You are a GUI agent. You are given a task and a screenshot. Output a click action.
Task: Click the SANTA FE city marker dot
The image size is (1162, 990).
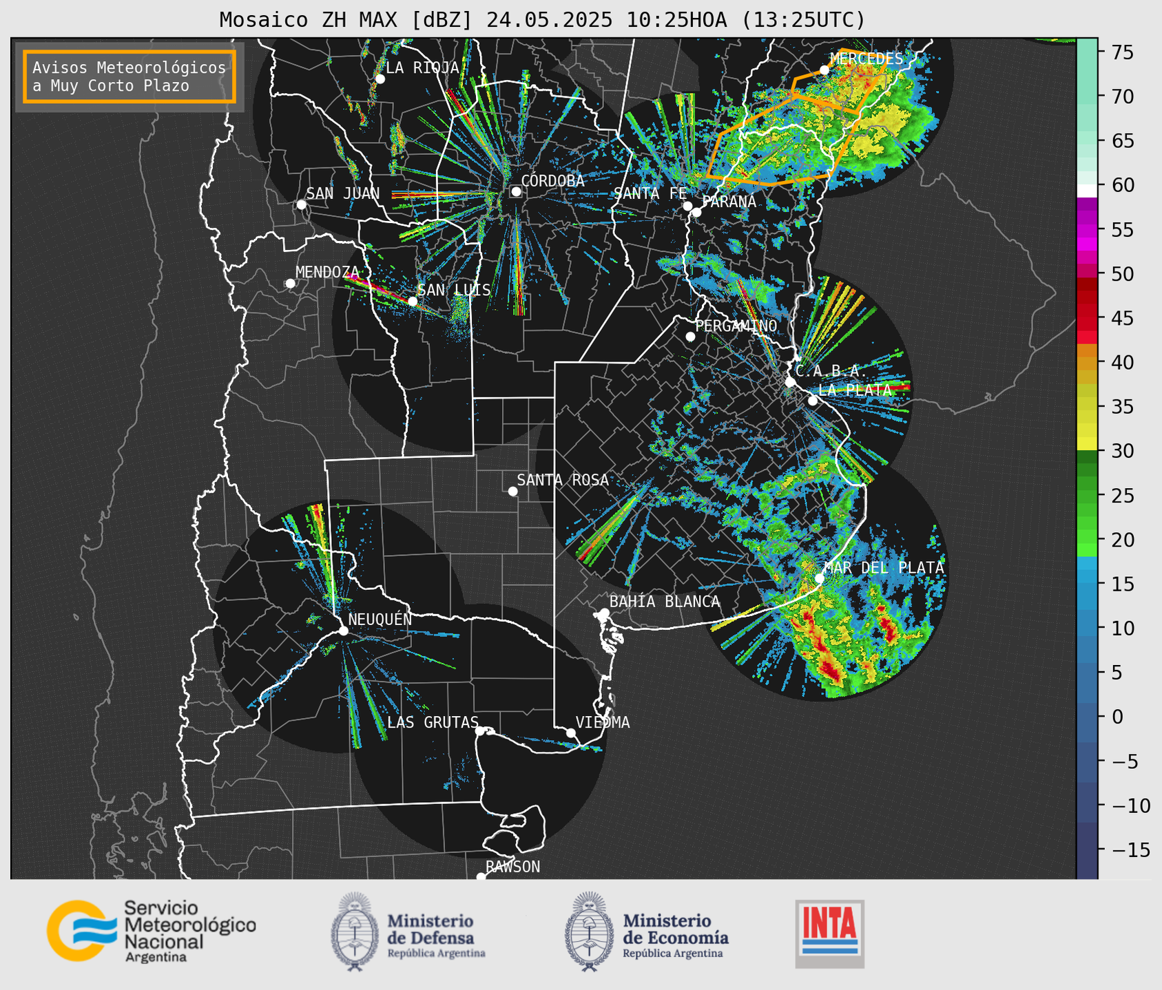[687, 206]
